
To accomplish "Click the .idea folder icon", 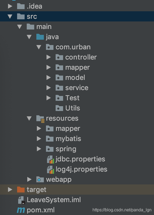I will click(x=21, y=6).
